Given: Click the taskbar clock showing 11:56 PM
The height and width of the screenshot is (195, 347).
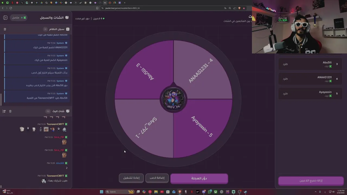Looking at the screenshot, I should [340, 192].
